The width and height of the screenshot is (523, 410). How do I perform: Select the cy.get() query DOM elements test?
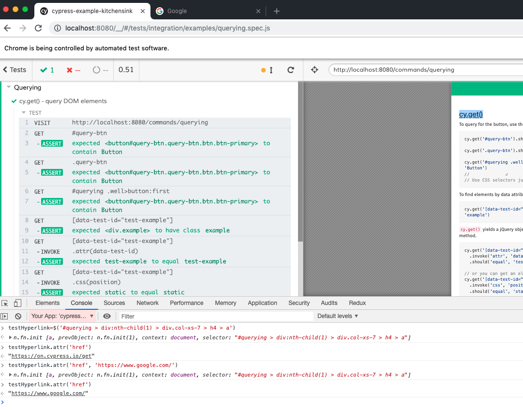pos(63,101)
